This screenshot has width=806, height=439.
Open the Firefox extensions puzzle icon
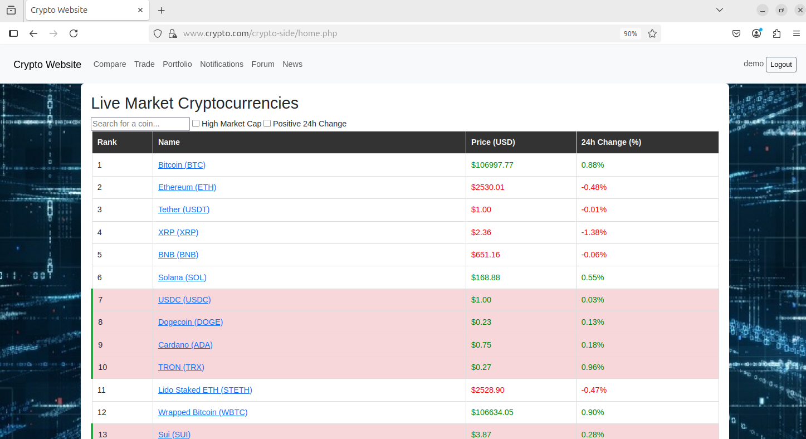[x=776, y=33]
